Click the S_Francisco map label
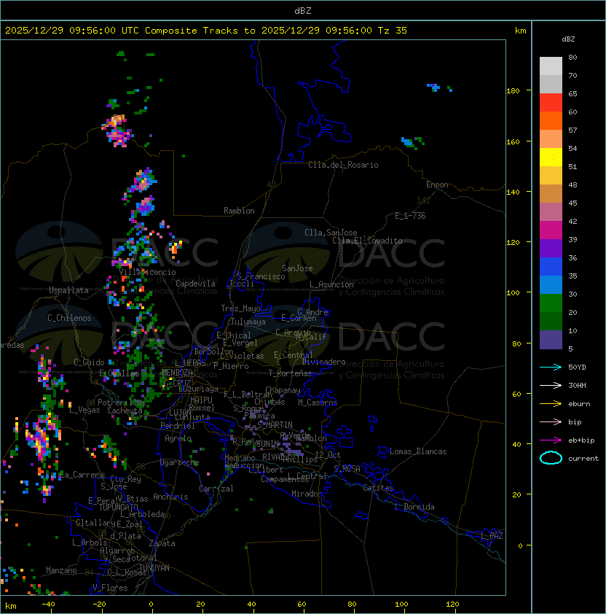This screenshot has height=614, width=606. [x=261, y=276]
